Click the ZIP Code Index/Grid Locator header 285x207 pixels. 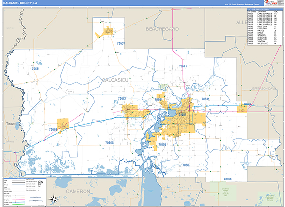[x=265, y=9]
